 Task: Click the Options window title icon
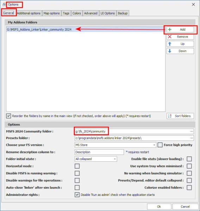coord(4,5)
